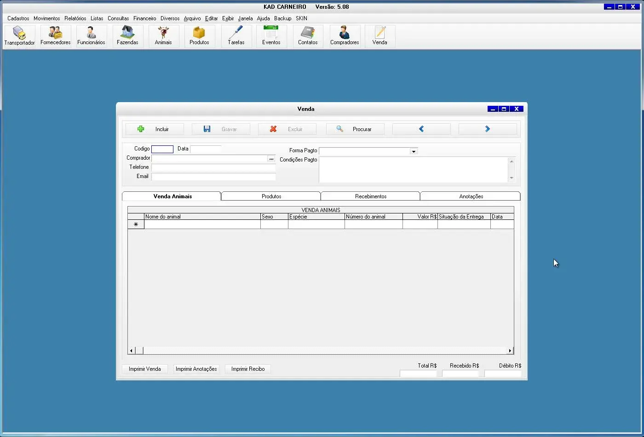Click the Codigo input field

coord(162,149)
